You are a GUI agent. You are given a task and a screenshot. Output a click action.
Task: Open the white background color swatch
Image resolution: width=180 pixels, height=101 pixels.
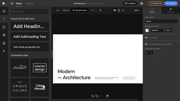pos(147,30)
